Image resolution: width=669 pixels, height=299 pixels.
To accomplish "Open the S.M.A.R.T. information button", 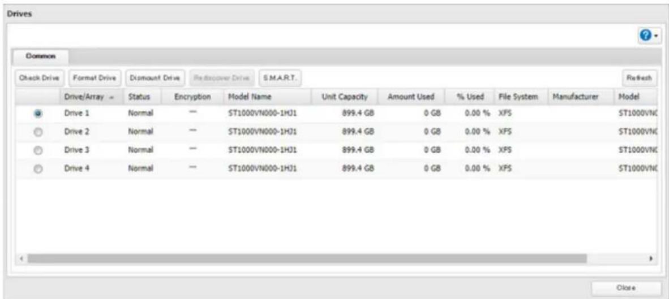I will click(x=281, y=78).
